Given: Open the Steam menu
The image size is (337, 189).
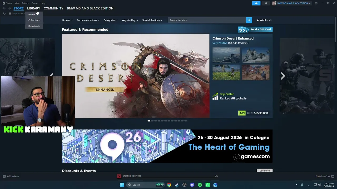Looking at the screenshot, I should (x=9, y=3).
